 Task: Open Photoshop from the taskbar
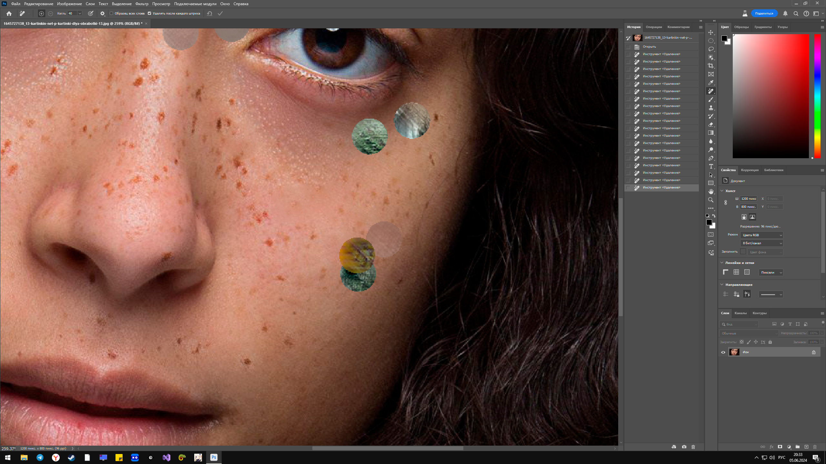click(214, 457)
